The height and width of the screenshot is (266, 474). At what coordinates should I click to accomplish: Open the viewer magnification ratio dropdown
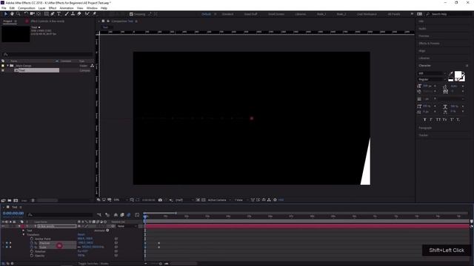pos(121,200)
